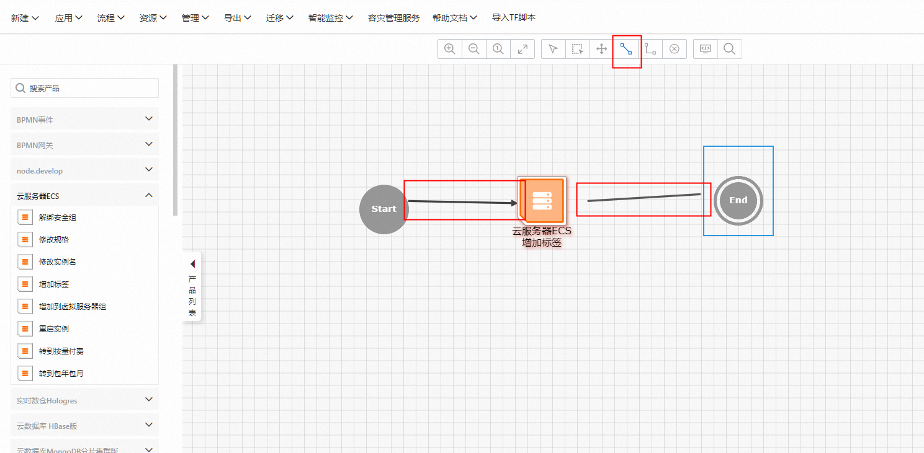
Task: Click the 云服务器ECS 增加标签 node caption
Action: coord(542,237)
